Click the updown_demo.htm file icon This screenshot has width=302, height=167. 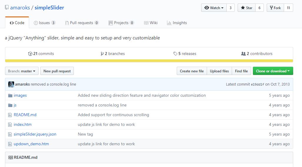tap(10, 144)
